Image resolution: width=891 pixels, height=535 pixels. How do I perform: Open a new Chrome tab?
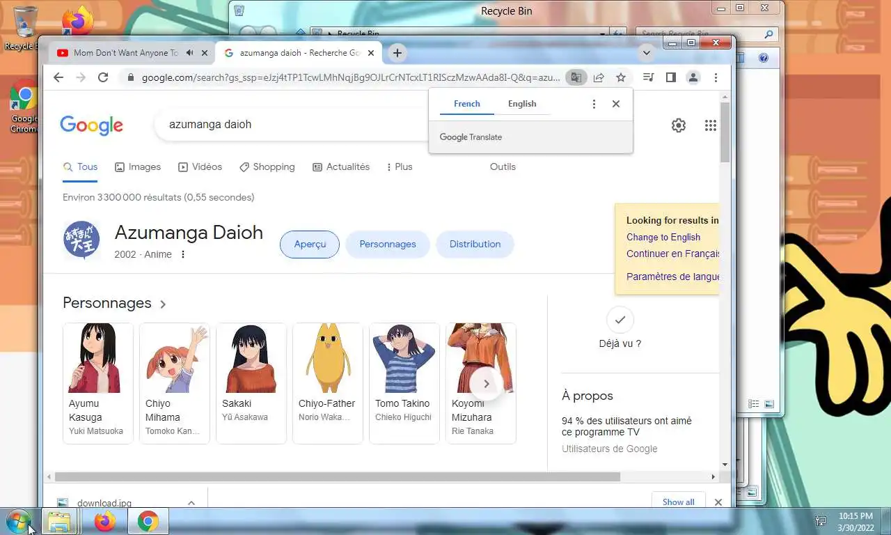(397, 53)
